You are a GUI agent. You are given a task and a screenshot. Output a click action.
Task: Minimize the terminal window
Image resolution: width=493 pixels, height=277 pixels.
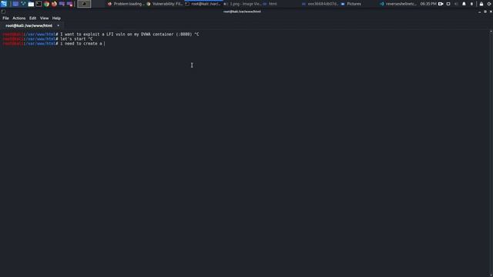pos(479,12)
